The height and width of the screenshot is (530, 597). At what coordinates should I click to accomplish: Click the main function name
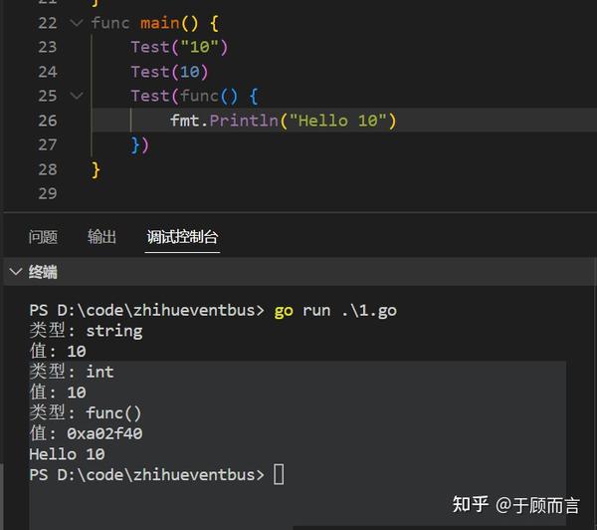pos(160,23)
